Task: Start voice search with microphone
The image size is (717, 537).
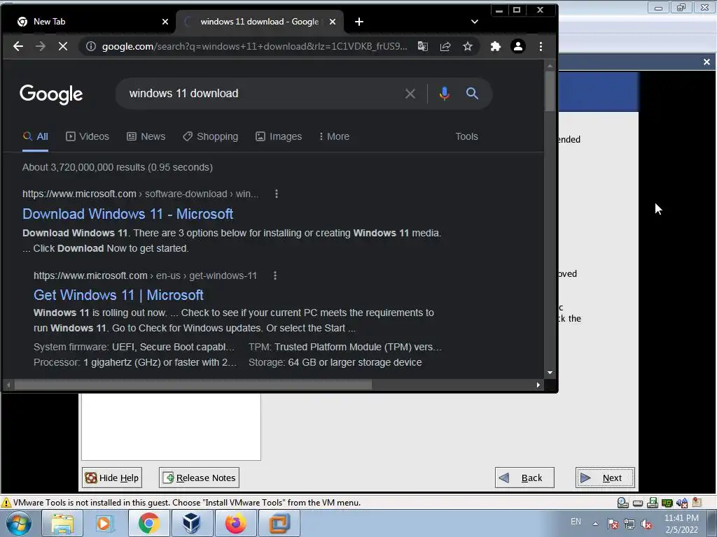Action: (x=444, y=94)
